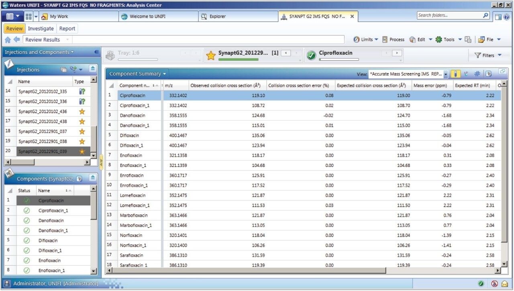The width and height of the screenshot is (514, 291).
Task: Click the magnifier in Search folders box
Action: click(x=485, y=16)
